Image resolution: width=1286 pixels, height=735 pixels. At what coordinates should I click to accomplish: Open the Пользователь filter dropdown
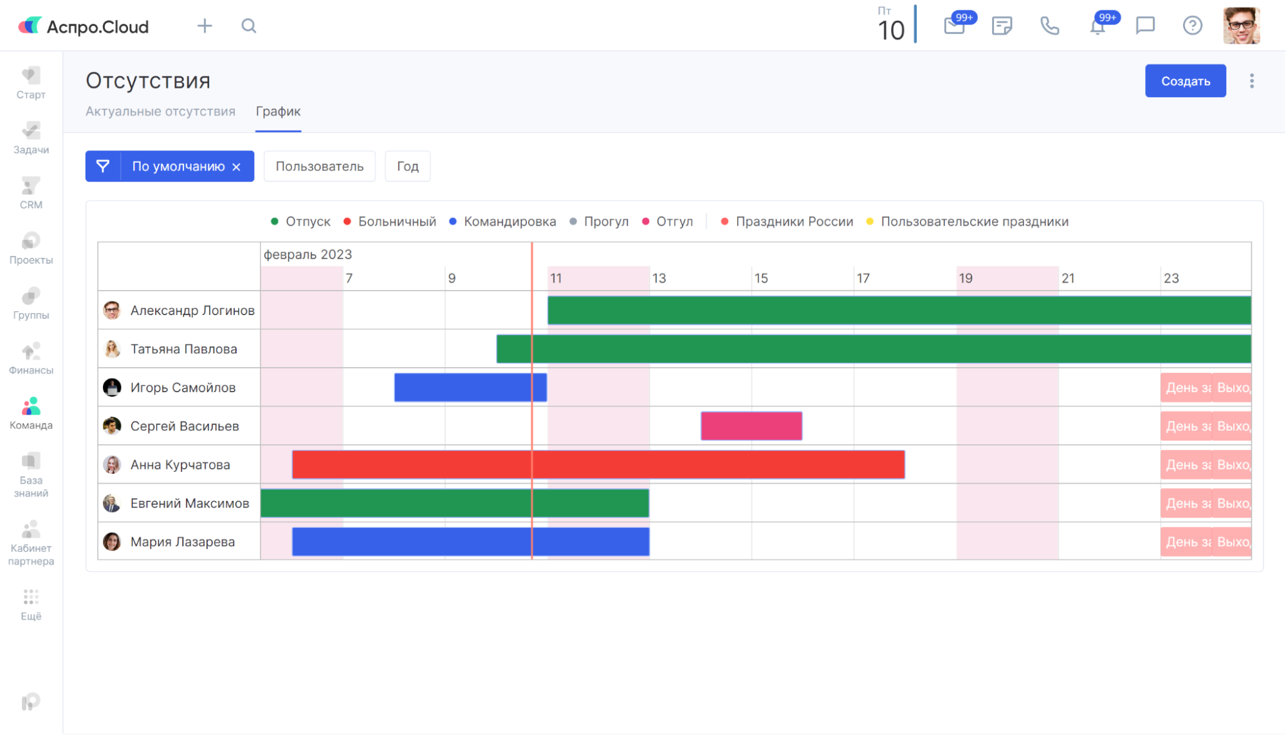(x=320, y=167)
